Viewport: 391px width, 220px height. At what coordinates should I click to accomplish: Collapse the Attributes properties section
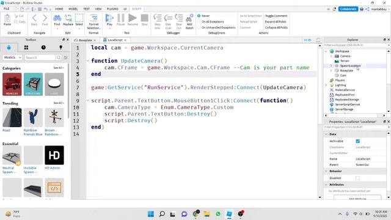(x=326, y=185)
